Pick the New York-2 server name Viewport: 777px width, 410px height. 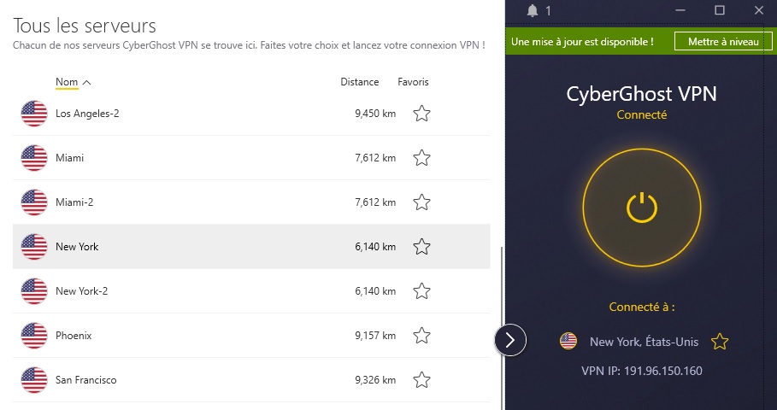[81, 291]
